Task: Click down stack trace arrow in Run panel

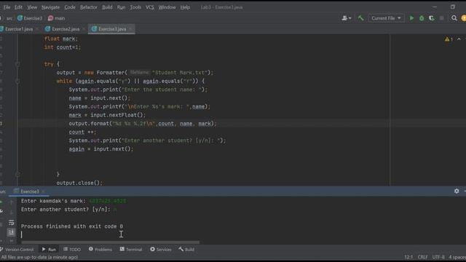Action: 12,212
